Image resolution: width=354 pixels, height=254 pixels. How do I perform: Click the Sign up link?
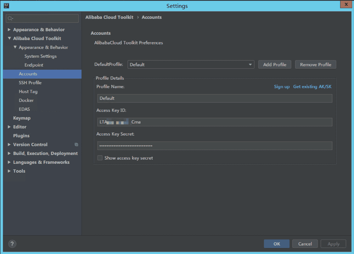282,87
